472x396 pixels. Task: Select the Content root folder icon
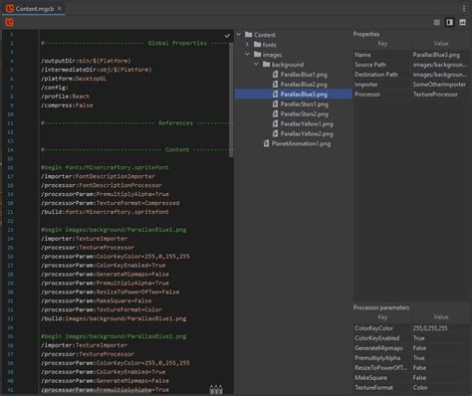249,35
